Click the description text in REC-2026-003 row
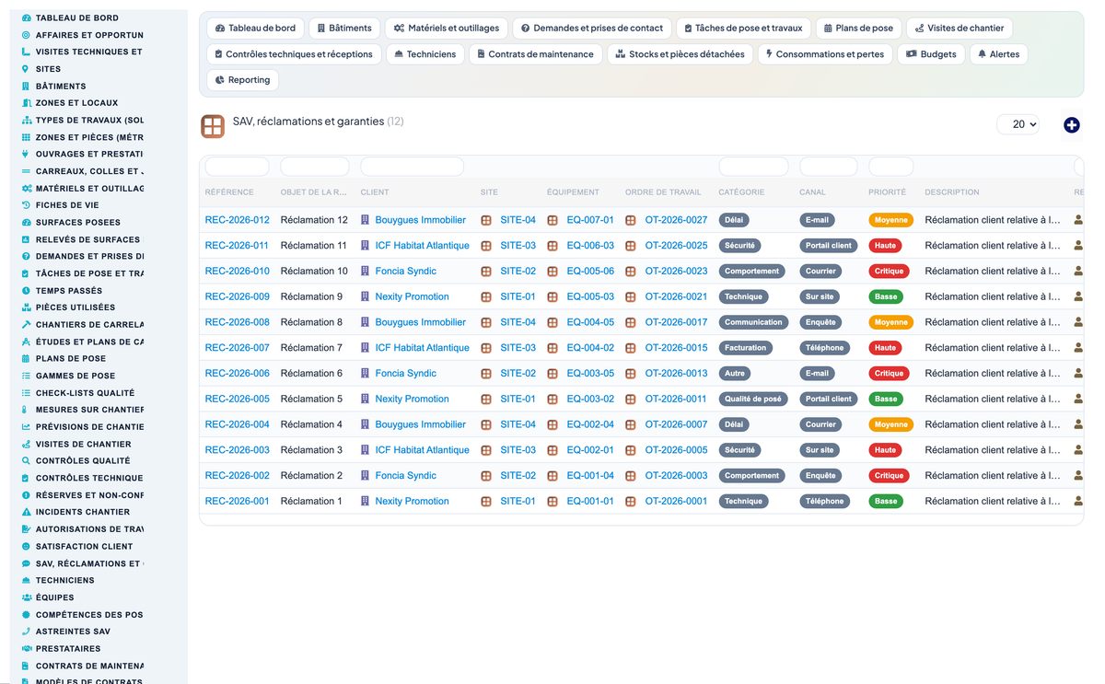This screenshot has width=1105, height=684. (993, 450)
